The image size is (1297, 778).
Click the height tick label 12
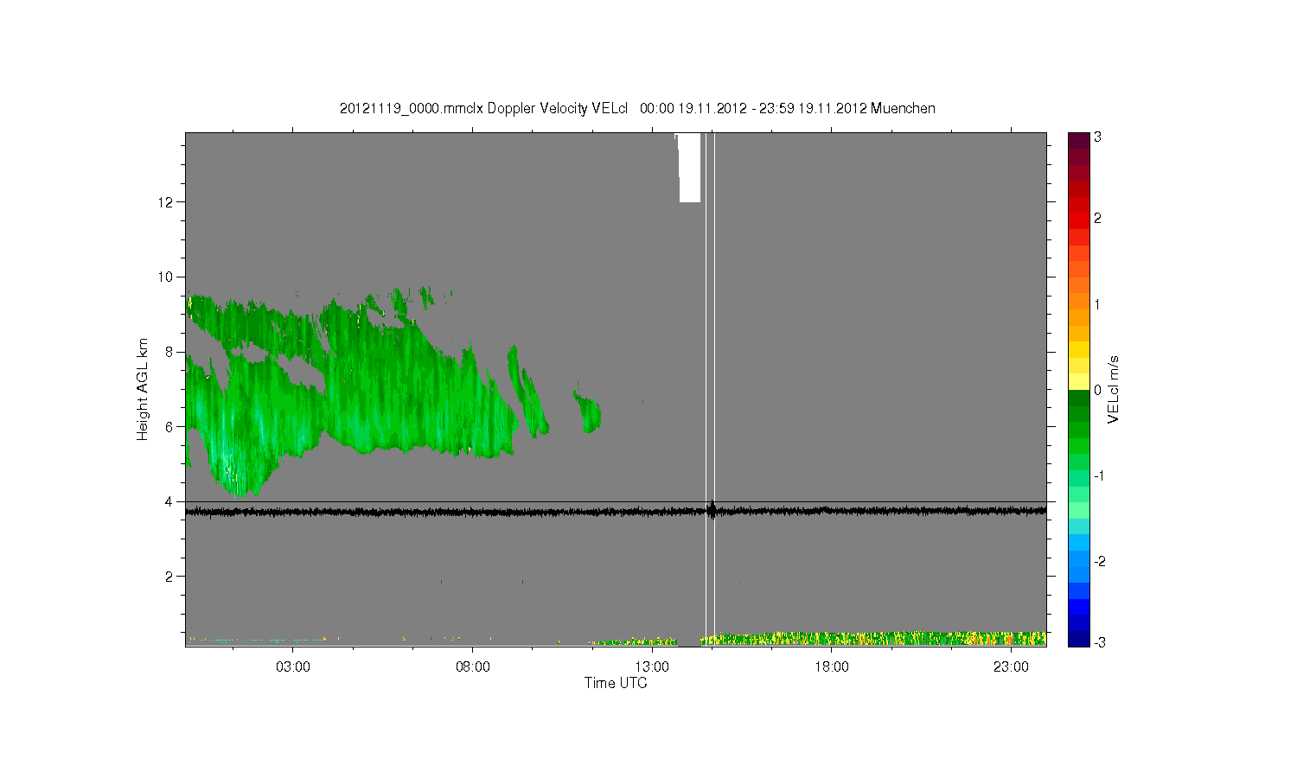pos(166,202)
